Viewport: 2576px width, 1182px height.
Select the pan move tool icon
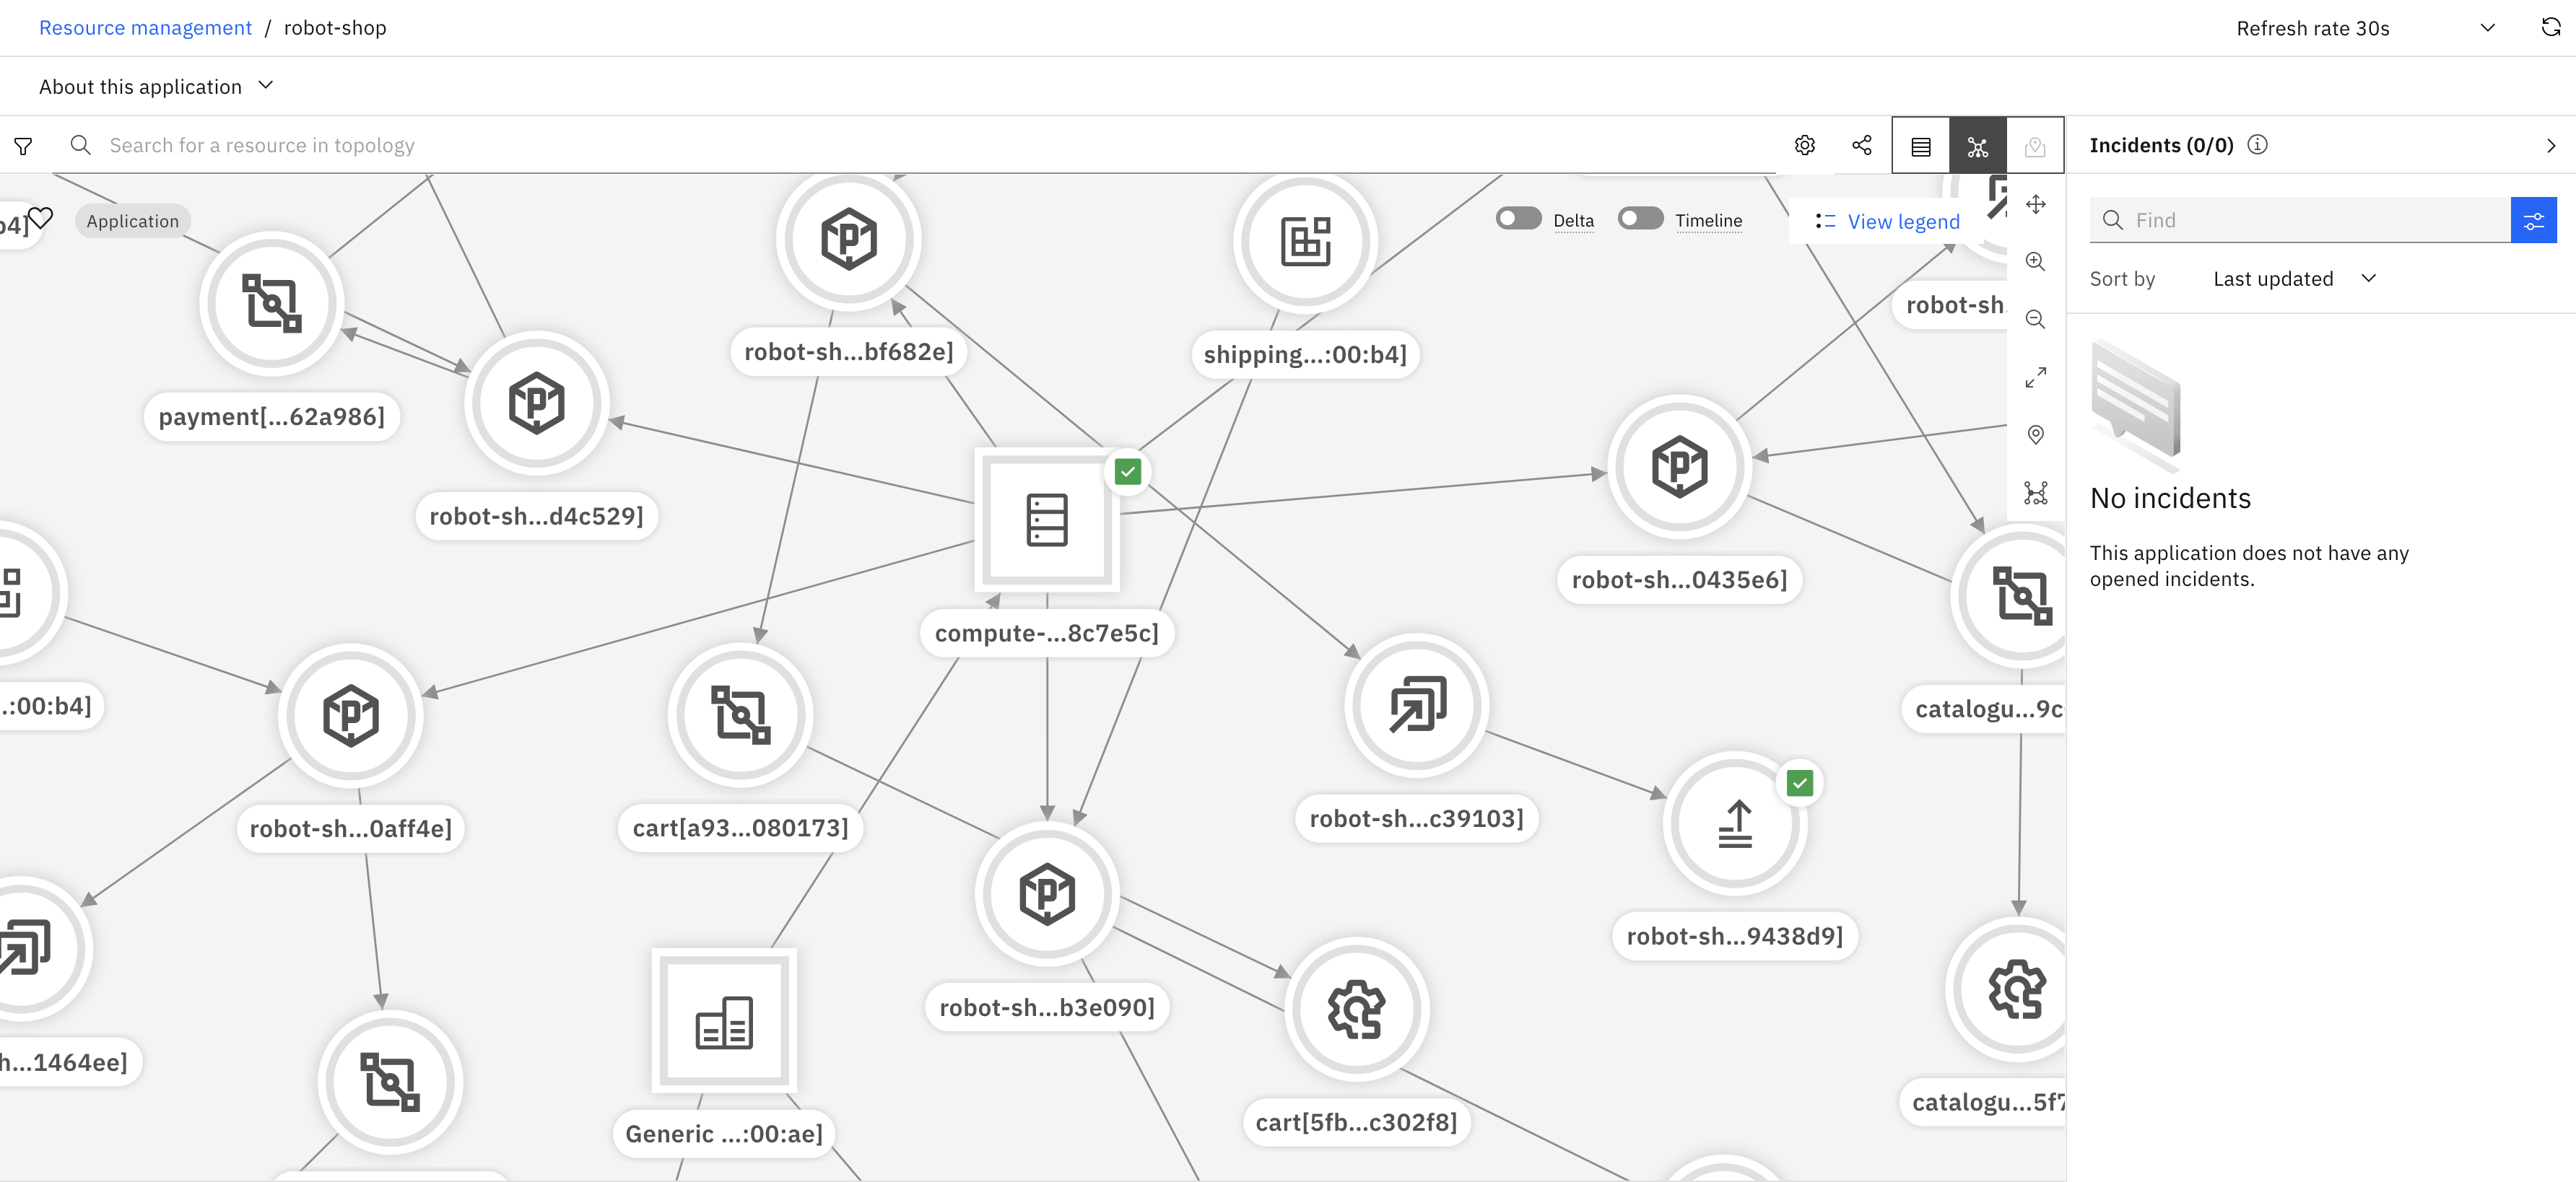tap(2035, 205)
